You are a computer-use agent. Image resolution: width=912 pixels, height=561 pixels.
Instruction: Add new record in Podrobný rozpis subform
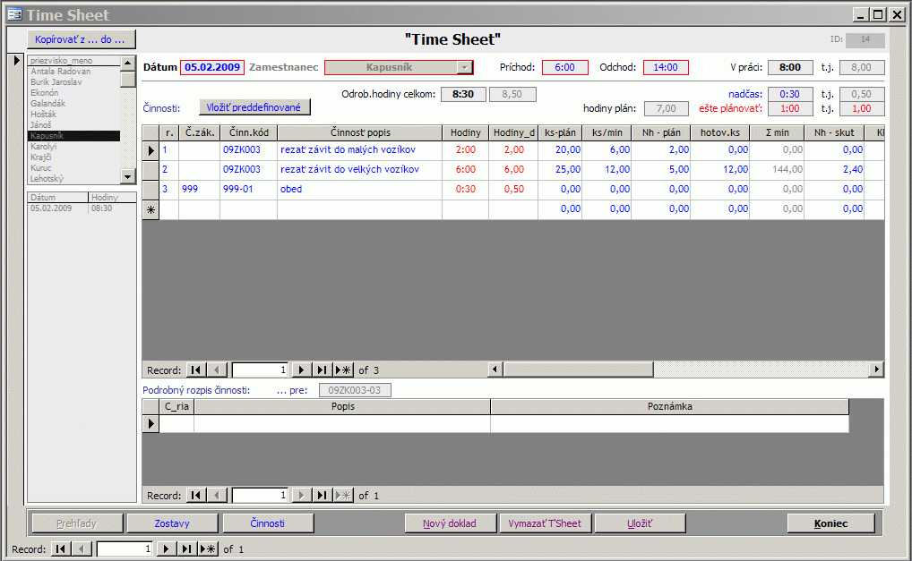click(343, 496)
